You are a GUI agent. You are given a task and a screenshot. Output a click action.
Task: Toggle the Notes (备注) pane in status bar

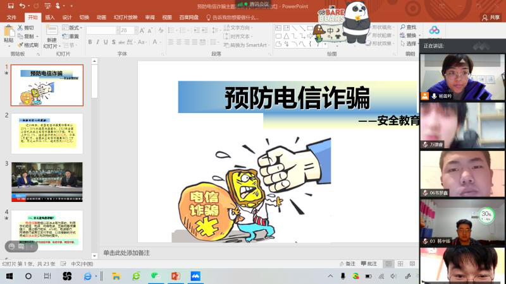347,263
